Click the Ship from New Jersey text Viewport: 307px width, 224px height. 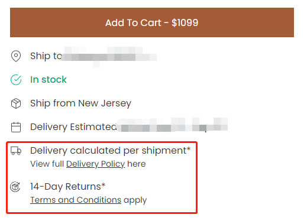click(80, 103)
